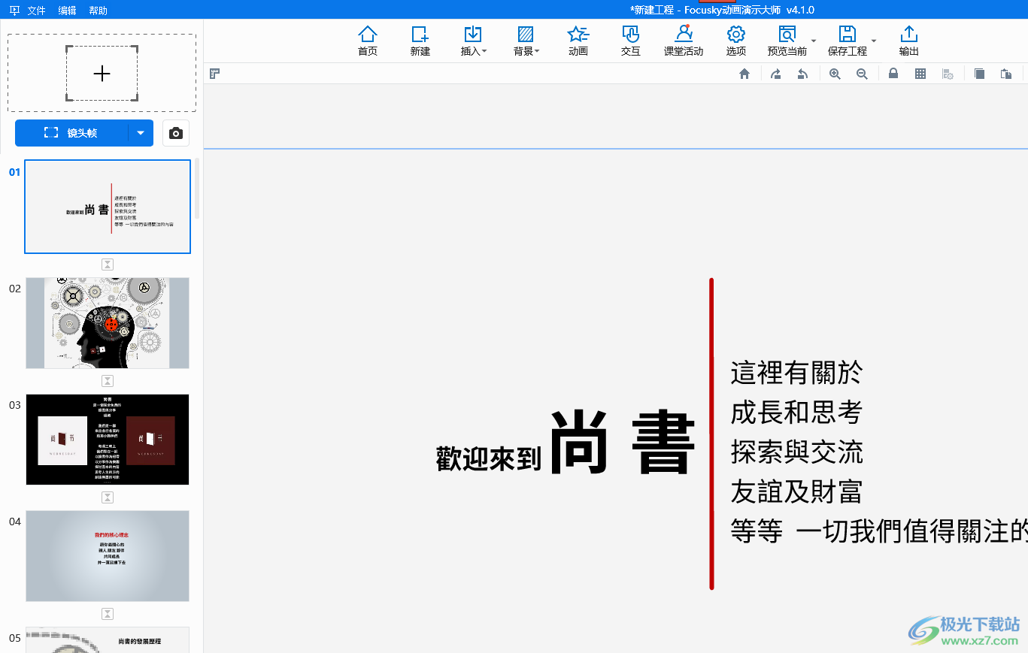Open 课堂活动 classroom activity
1028x653 pixels.
coord(684,41)
